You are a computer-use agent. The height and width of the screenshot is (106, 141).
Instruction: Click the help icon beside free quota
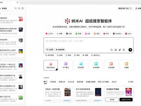[131, 8]
